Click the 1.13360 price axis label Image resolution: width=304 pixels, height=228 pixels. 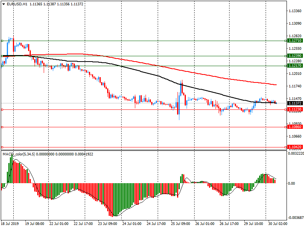point(295,11)
